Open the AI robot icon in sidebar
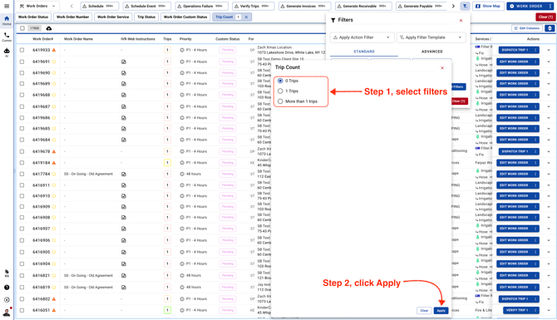 click(7, 52)
